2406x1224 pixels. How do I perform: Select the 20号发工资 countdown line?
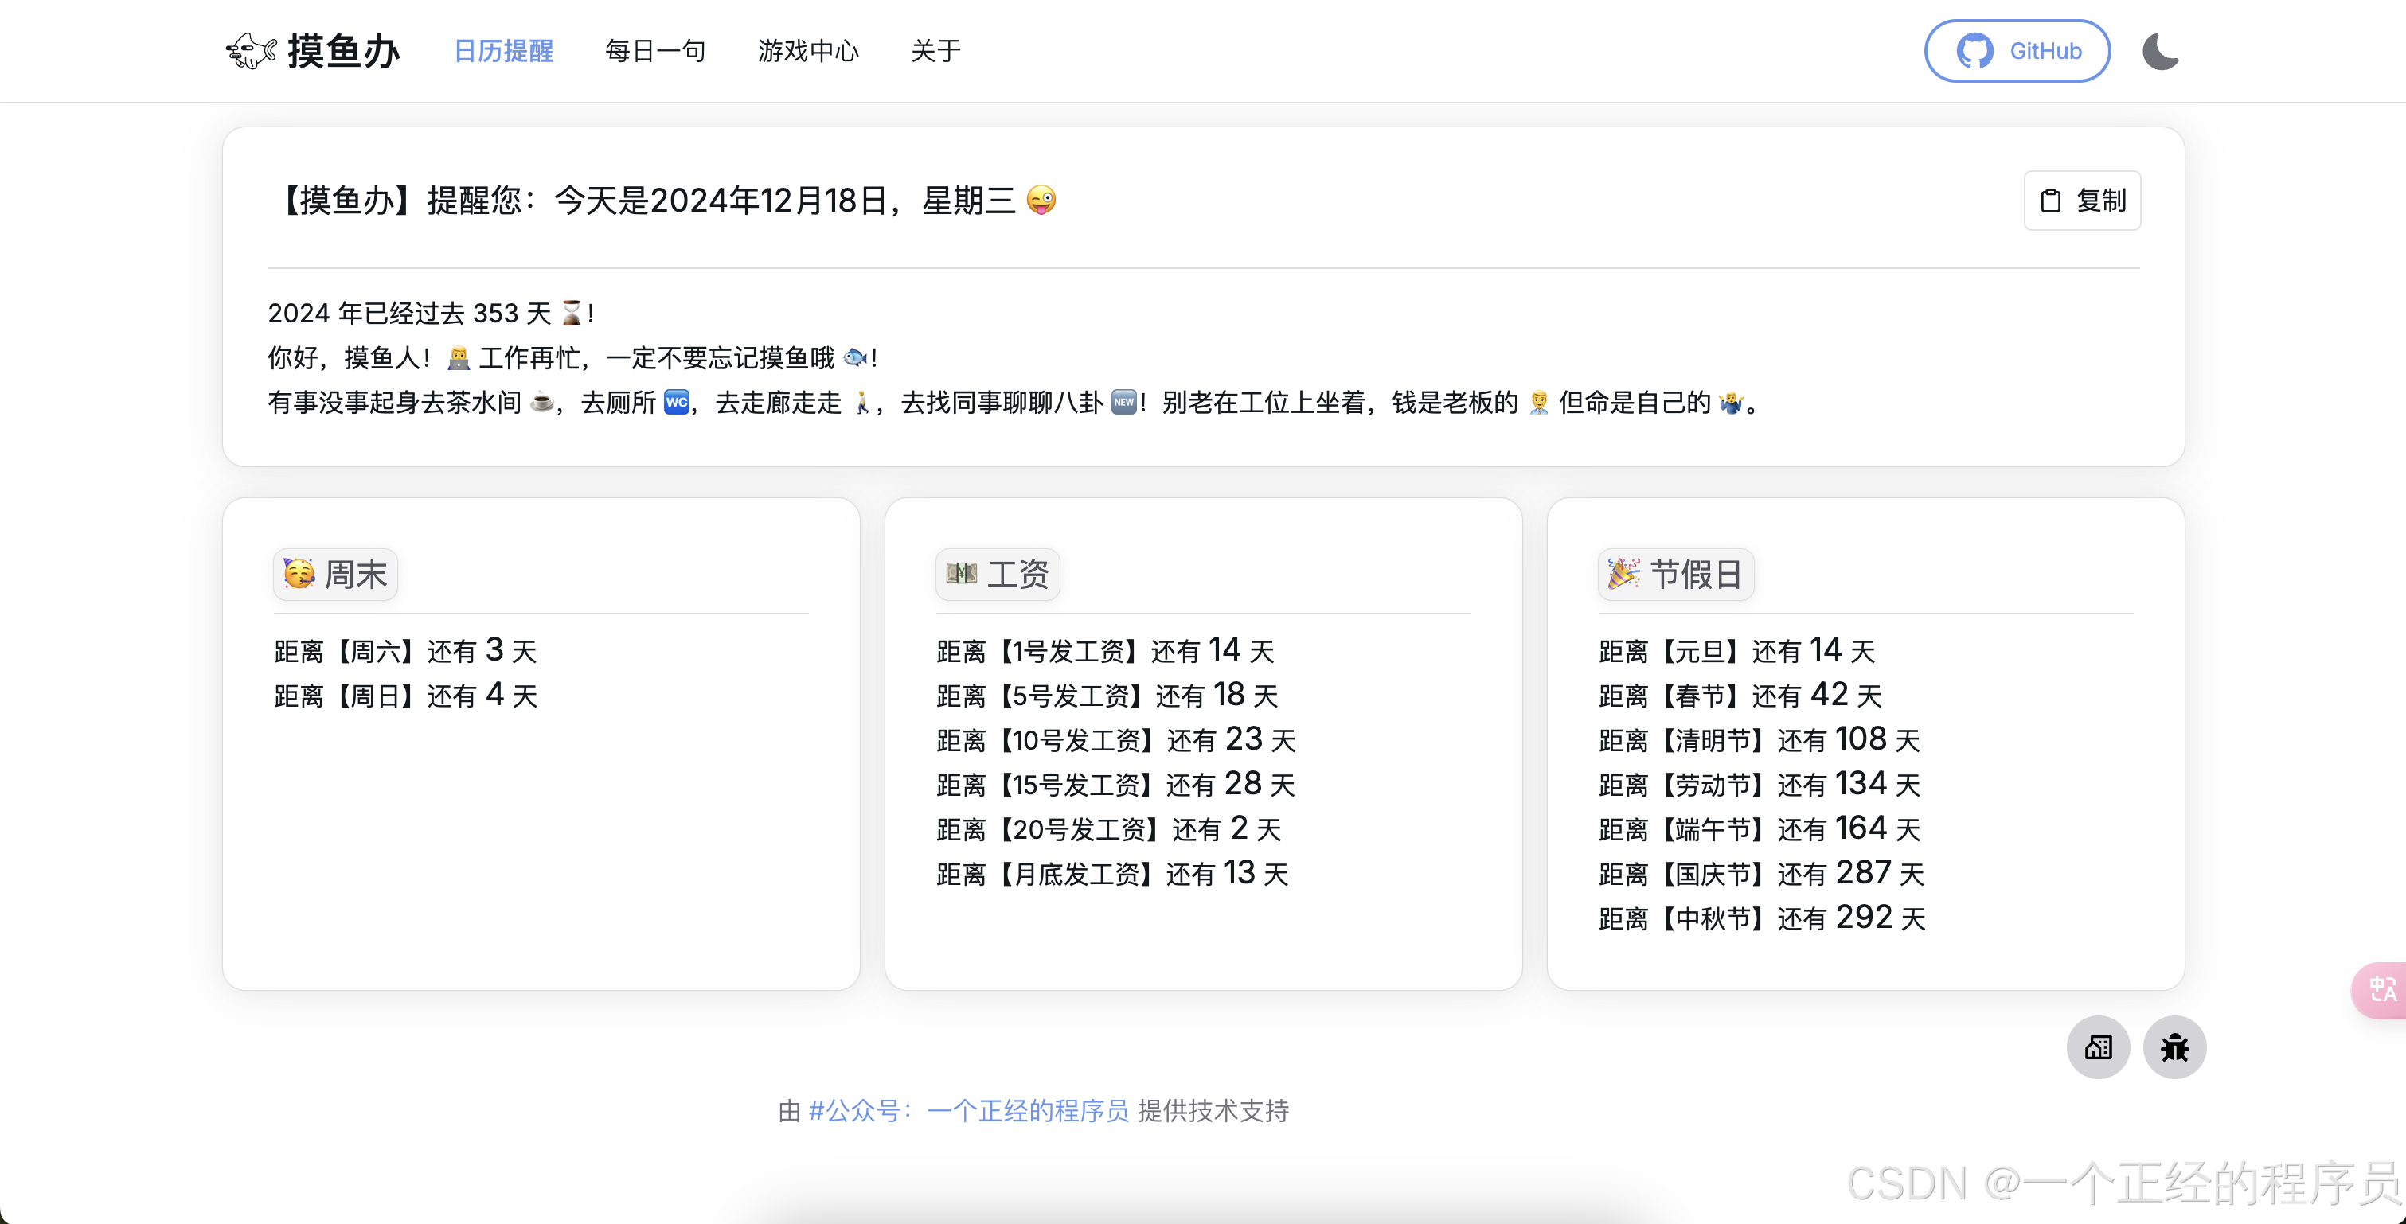1109,829
